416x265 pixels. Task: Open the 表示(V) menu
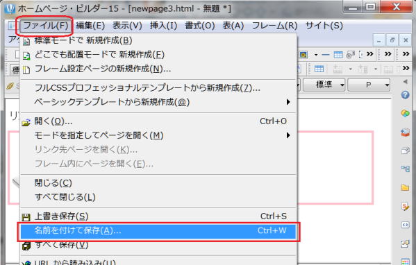click(x=127, y=26)
